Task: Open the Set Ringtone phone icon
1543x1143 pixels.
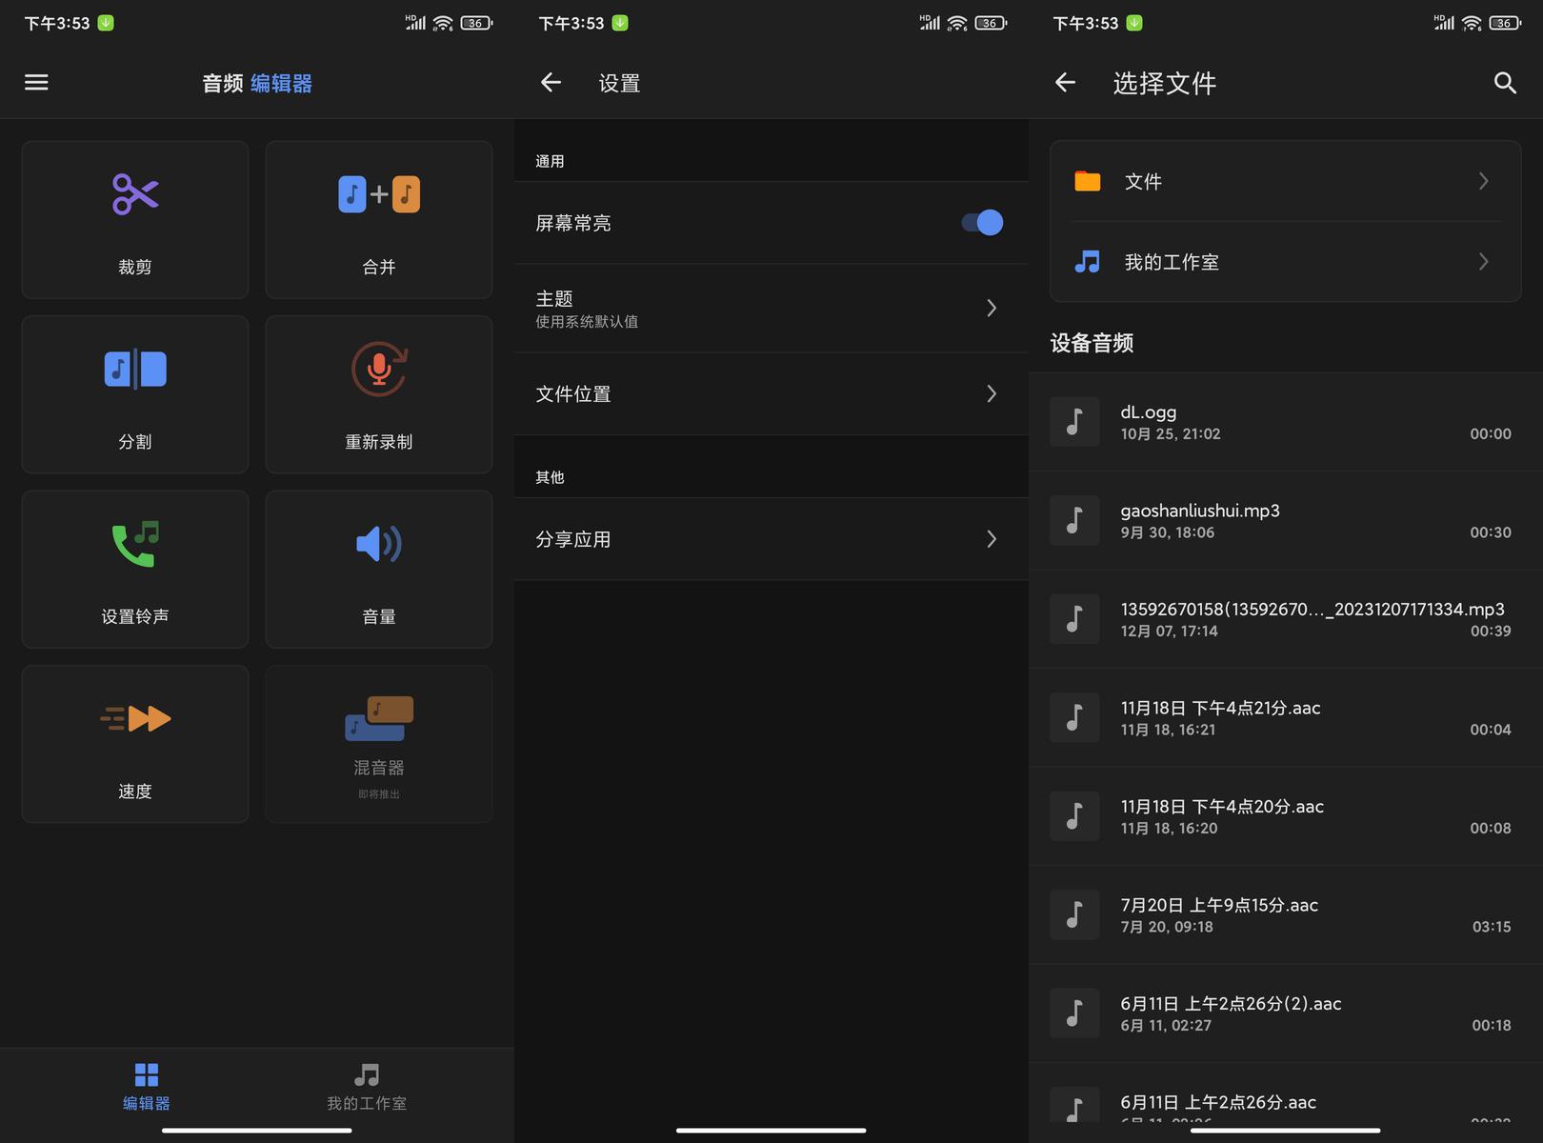Action: click(x=135, y=545)
